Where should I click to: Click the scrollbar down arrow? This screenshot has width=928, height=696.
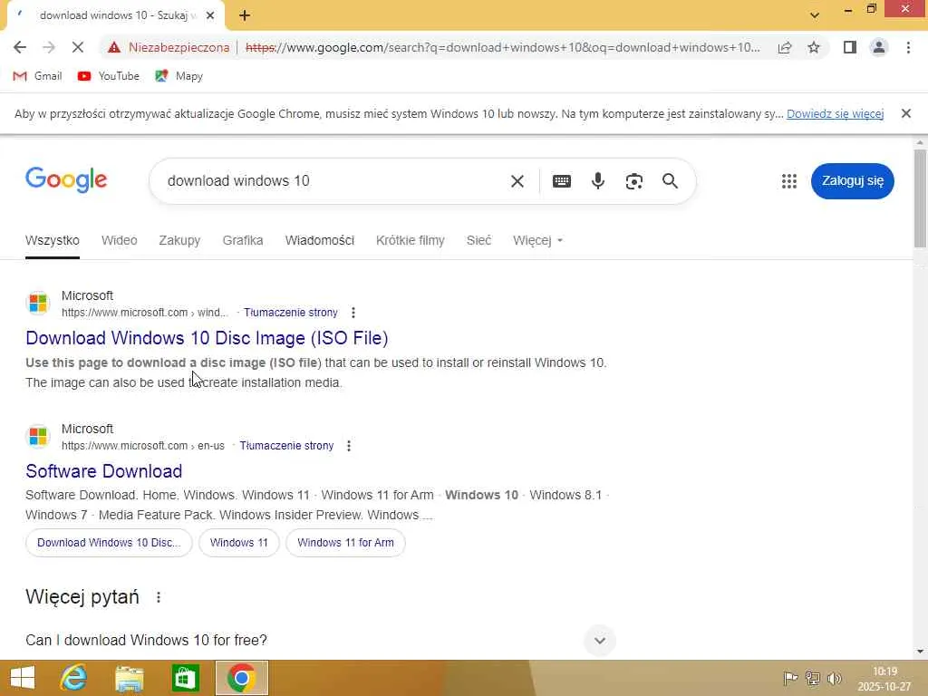point(920,652)
